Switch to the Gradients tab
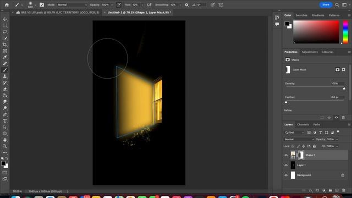The image size is (352, 198). pos(318,15)
